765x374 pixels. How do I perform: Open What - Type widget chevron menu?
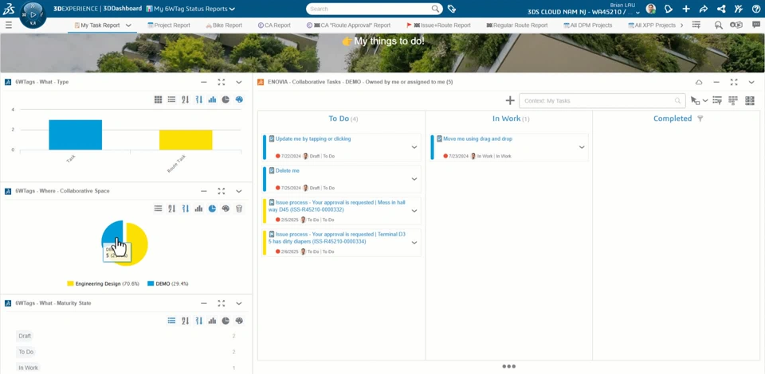(x=239, y=82)
